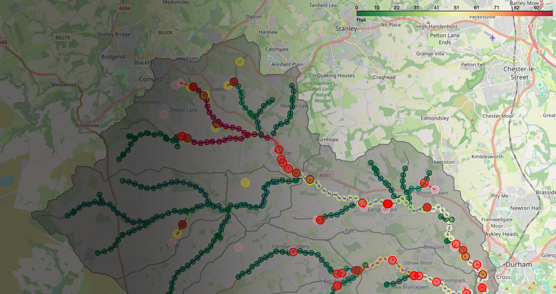Click the Chapman's Well Local Nature Reserve label
Screen dimensions: 556x294
point(322,92)
